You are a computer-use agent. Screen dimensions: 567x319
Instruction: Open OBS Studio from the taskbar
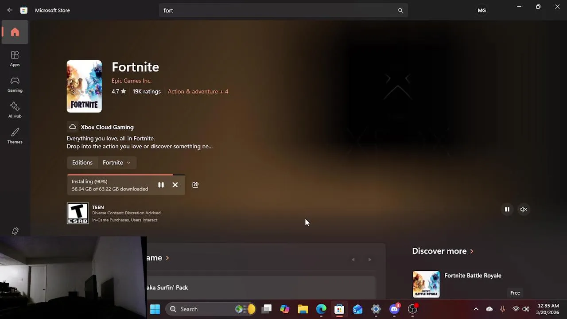(412, 309)
